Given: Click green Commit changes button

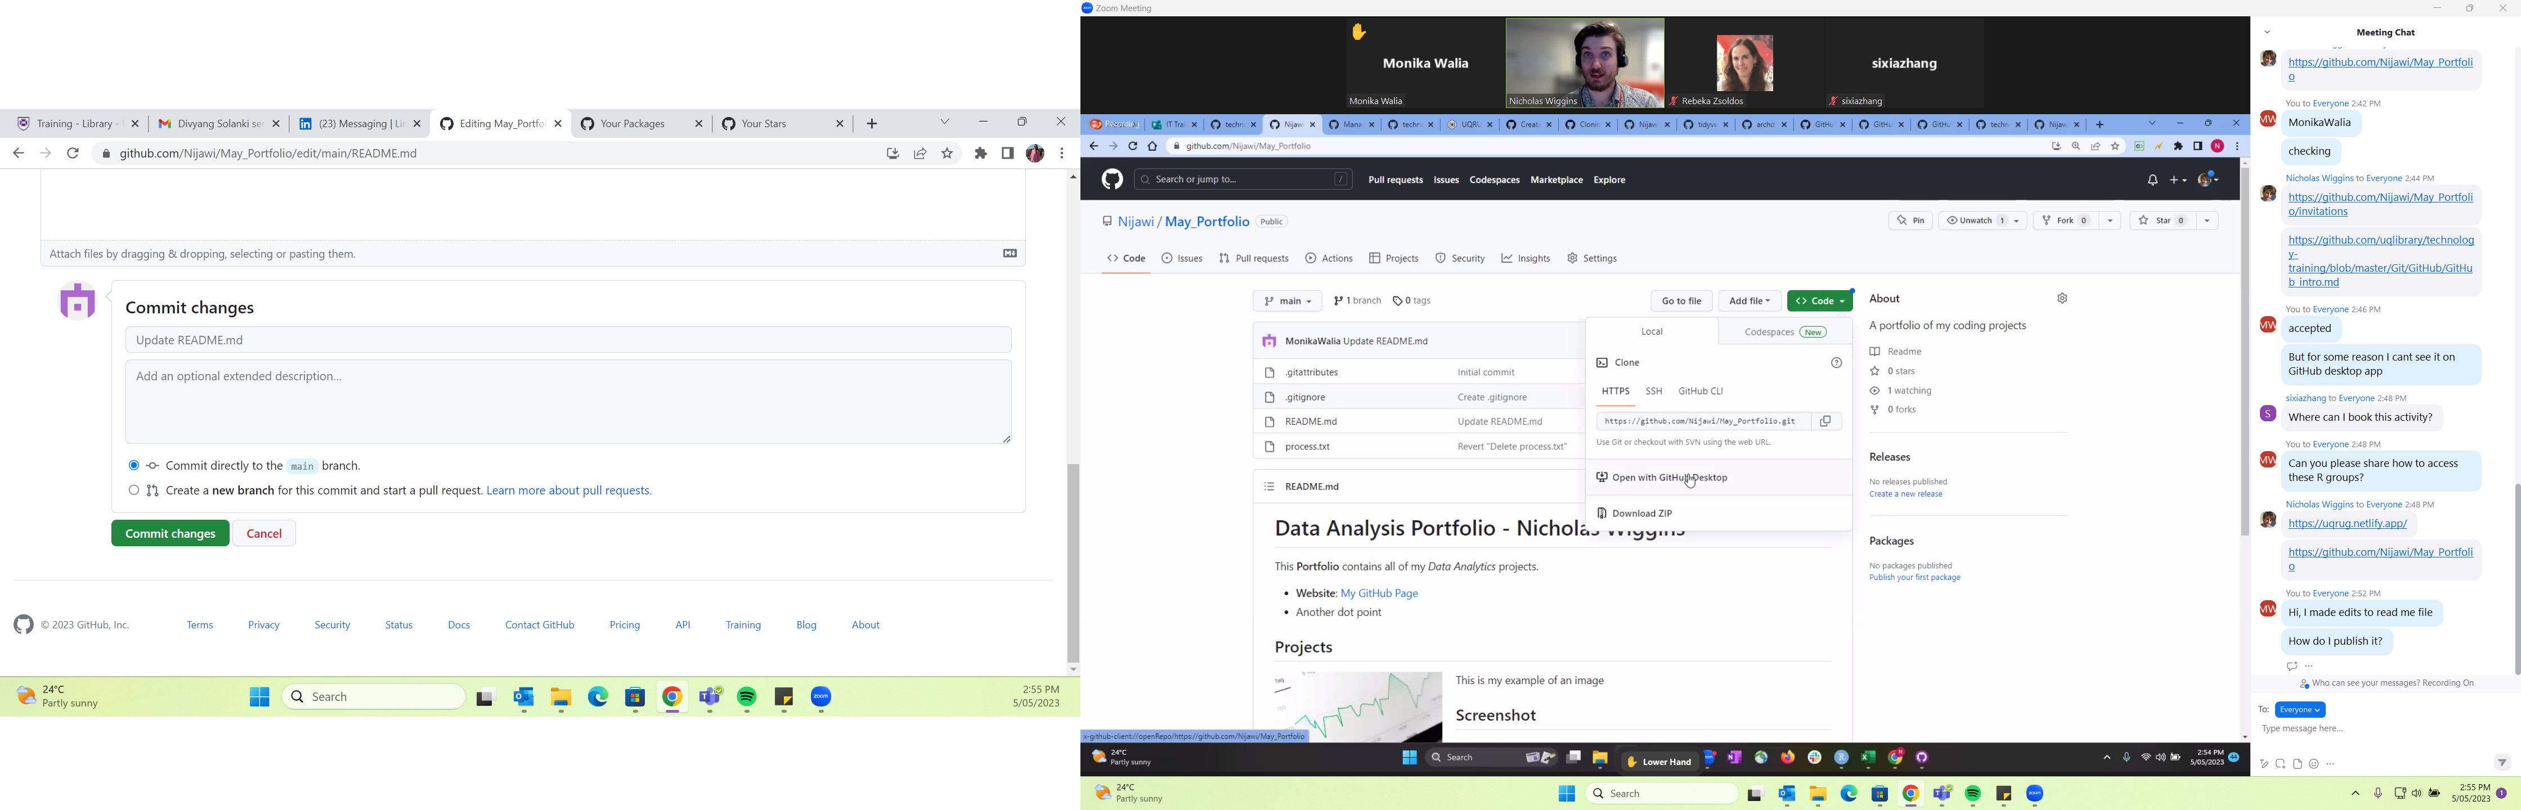Looking at the screenshot, I should [171, 534].
